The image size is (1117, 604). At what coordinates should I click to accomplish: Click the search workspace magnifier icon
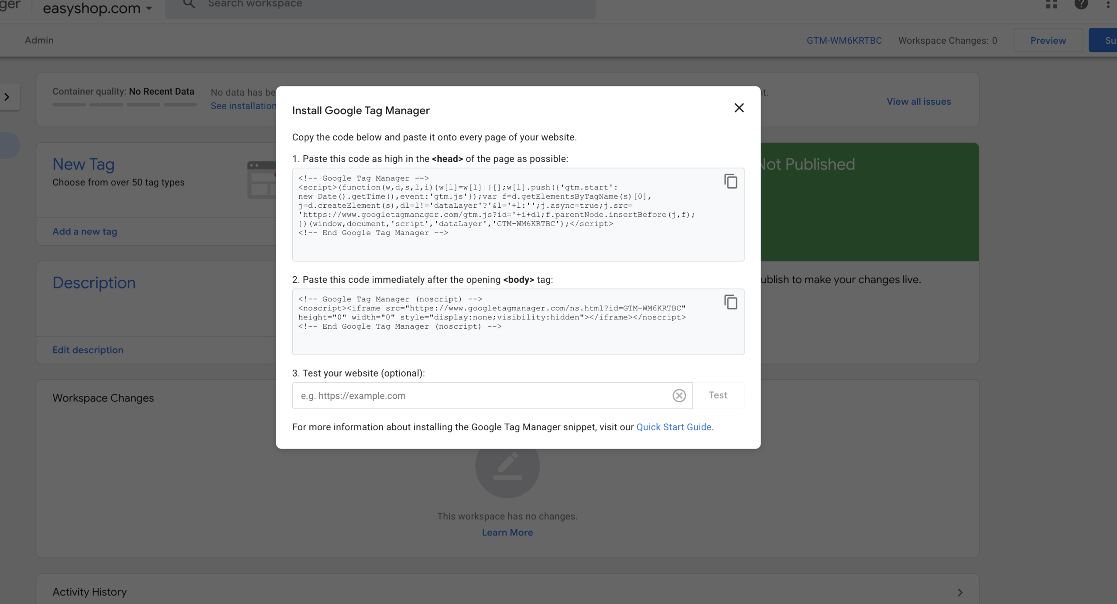pos(189,4)
